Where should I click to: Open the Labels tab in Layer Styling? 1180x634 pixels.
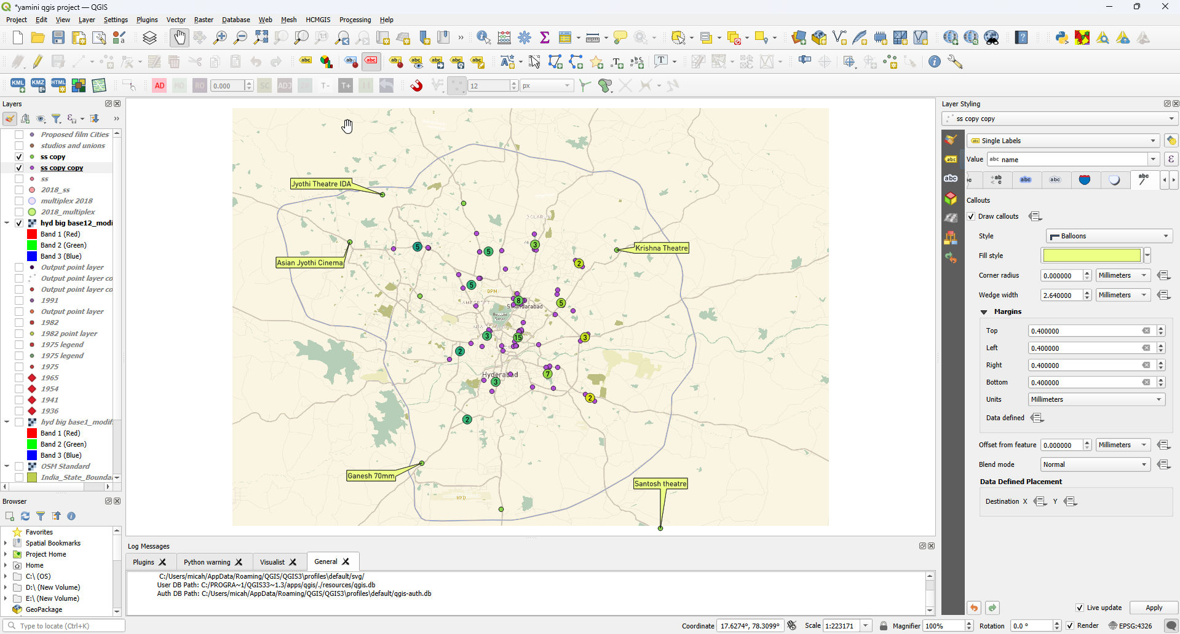951,160
